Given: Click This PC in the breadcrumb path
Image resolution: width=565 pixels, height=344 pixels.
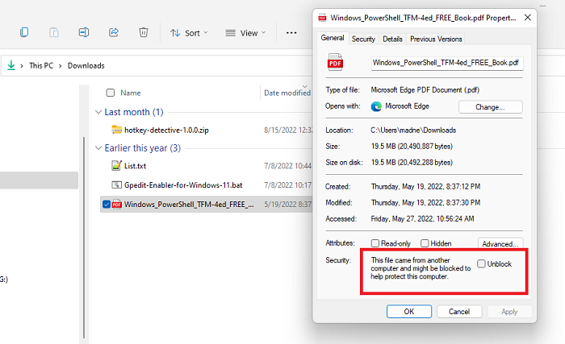Looking at the screenshot, I should tap(41, 65).
